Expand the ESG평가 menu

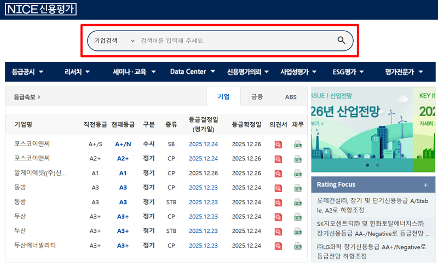[348, 72]
